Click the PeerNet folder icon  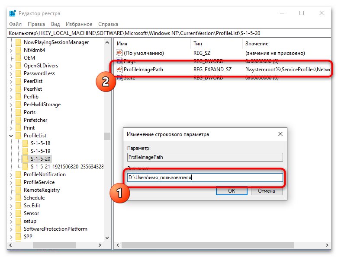click(19, 89)
